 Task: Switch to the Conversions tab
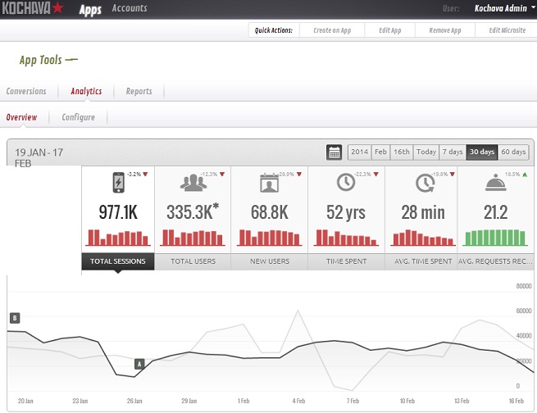26,91
